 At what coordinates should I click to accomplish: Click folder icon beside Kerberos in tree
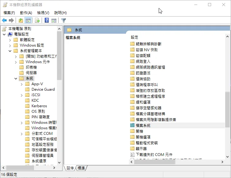tap(27, 106)
